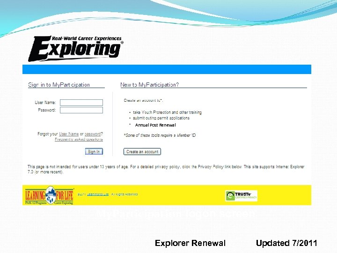
Task: Click 'take Youth Protection and other training' text
Action: coord(167,112)
